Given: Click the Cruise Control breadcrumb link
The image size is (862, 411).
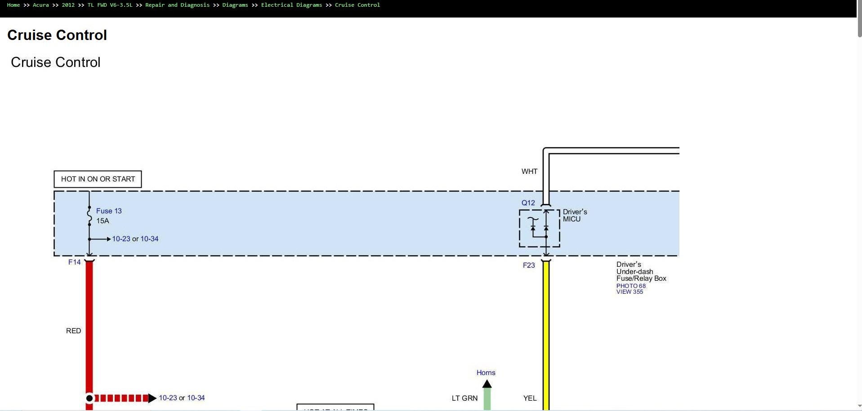Looking at the screenshot, I should 357,5.
